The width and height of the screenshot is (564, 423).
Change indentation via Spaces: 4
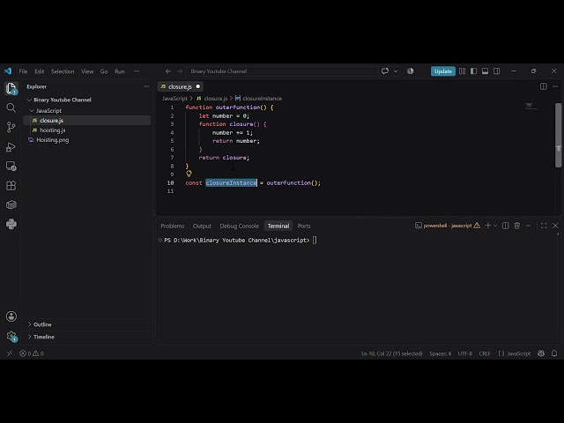pyautogui.click(x=441, y=353)
